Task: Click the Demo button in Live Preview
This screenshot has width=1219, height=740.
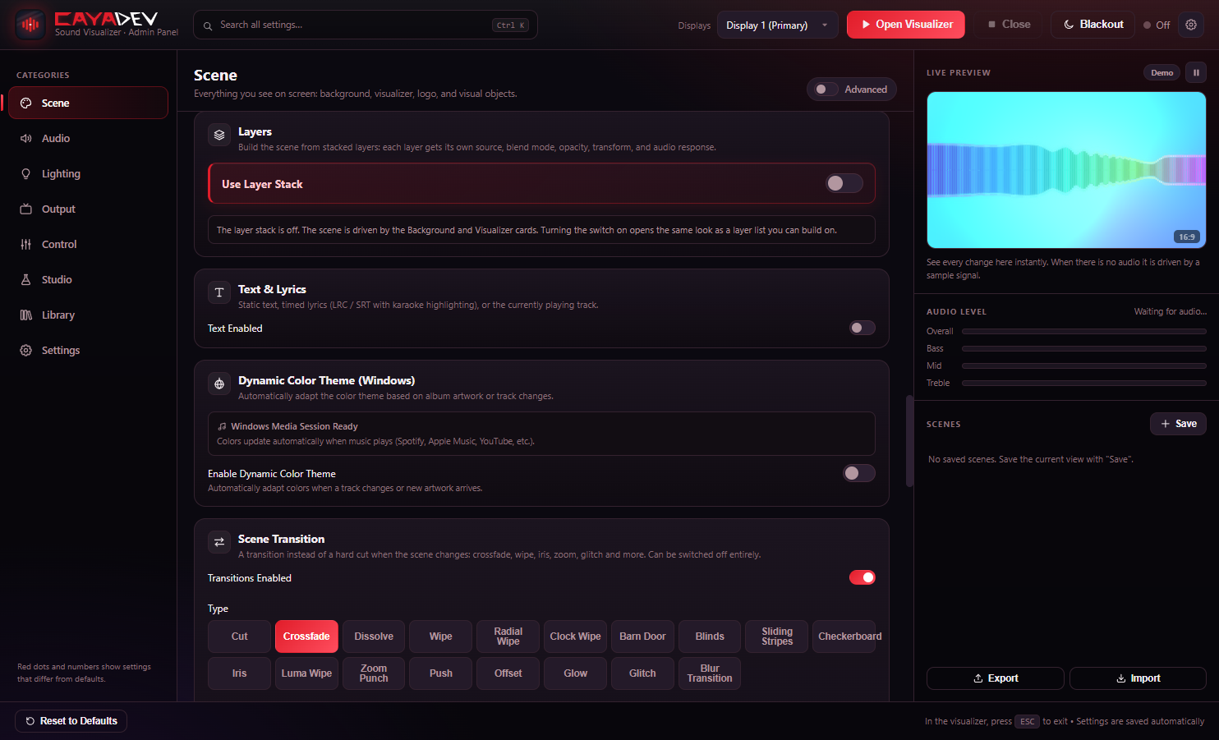Action: pos(1161,72)
